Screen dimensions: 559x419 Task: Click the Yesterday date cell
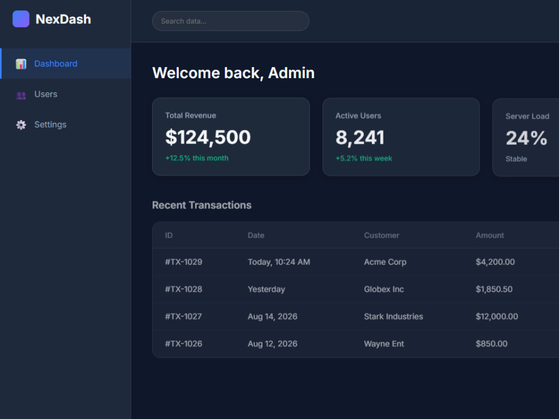[x=266, y=289]
